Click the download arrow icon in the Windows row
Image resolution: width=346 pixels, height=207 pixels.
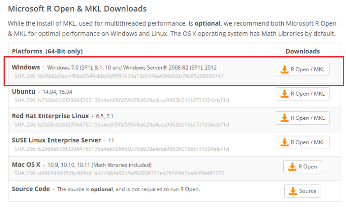(x=284, y=70)
